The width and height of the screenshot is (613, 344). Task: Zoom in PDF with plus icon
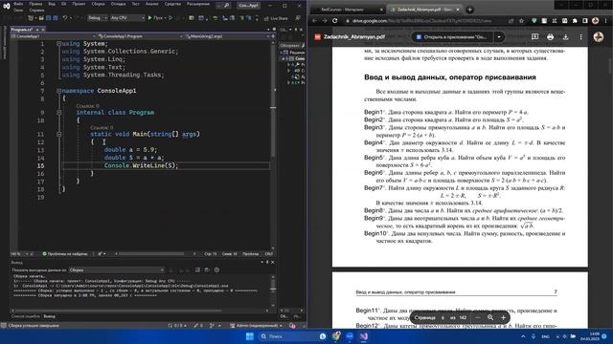click(x=503, y=317)
